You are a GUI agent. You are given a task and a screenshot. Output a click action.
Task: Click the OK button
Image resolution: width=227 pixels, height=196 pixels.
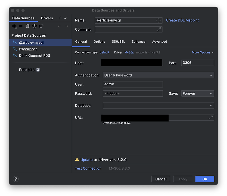205,179
